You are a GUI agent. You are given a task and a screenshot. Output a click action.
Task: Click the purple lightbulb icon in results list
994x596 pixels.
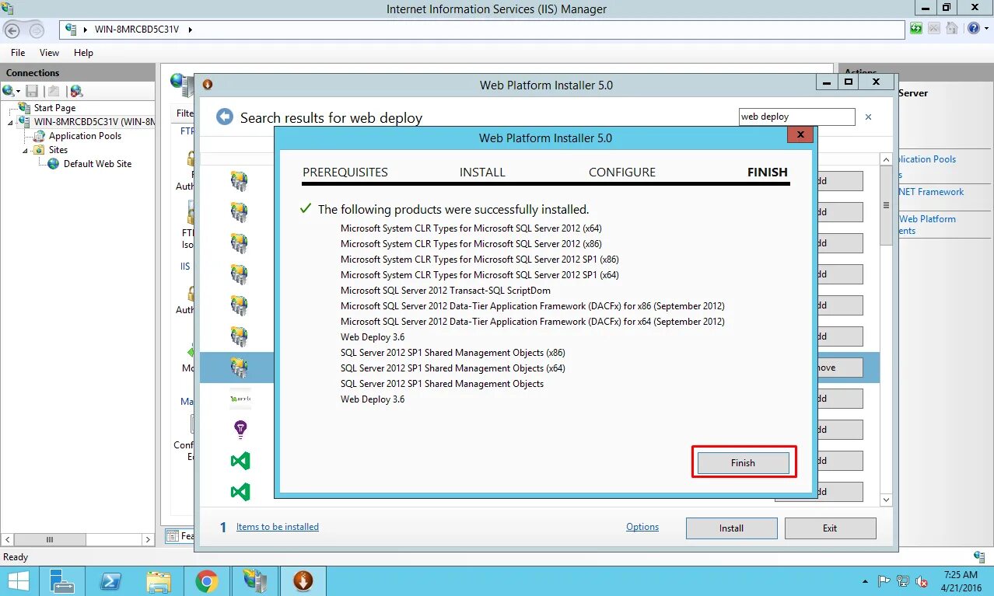point(240,429)
